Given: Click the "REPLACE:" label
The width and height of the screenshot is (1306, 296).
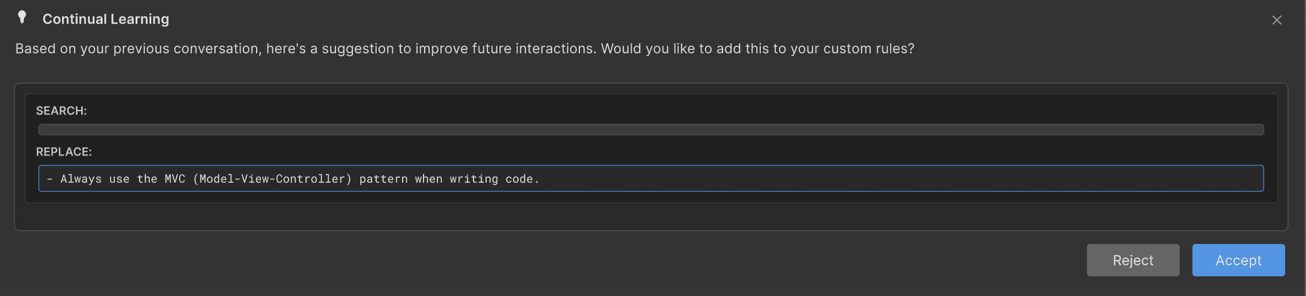Looking at the screenshot, I should pyautogui.click(x=64, y=151).
